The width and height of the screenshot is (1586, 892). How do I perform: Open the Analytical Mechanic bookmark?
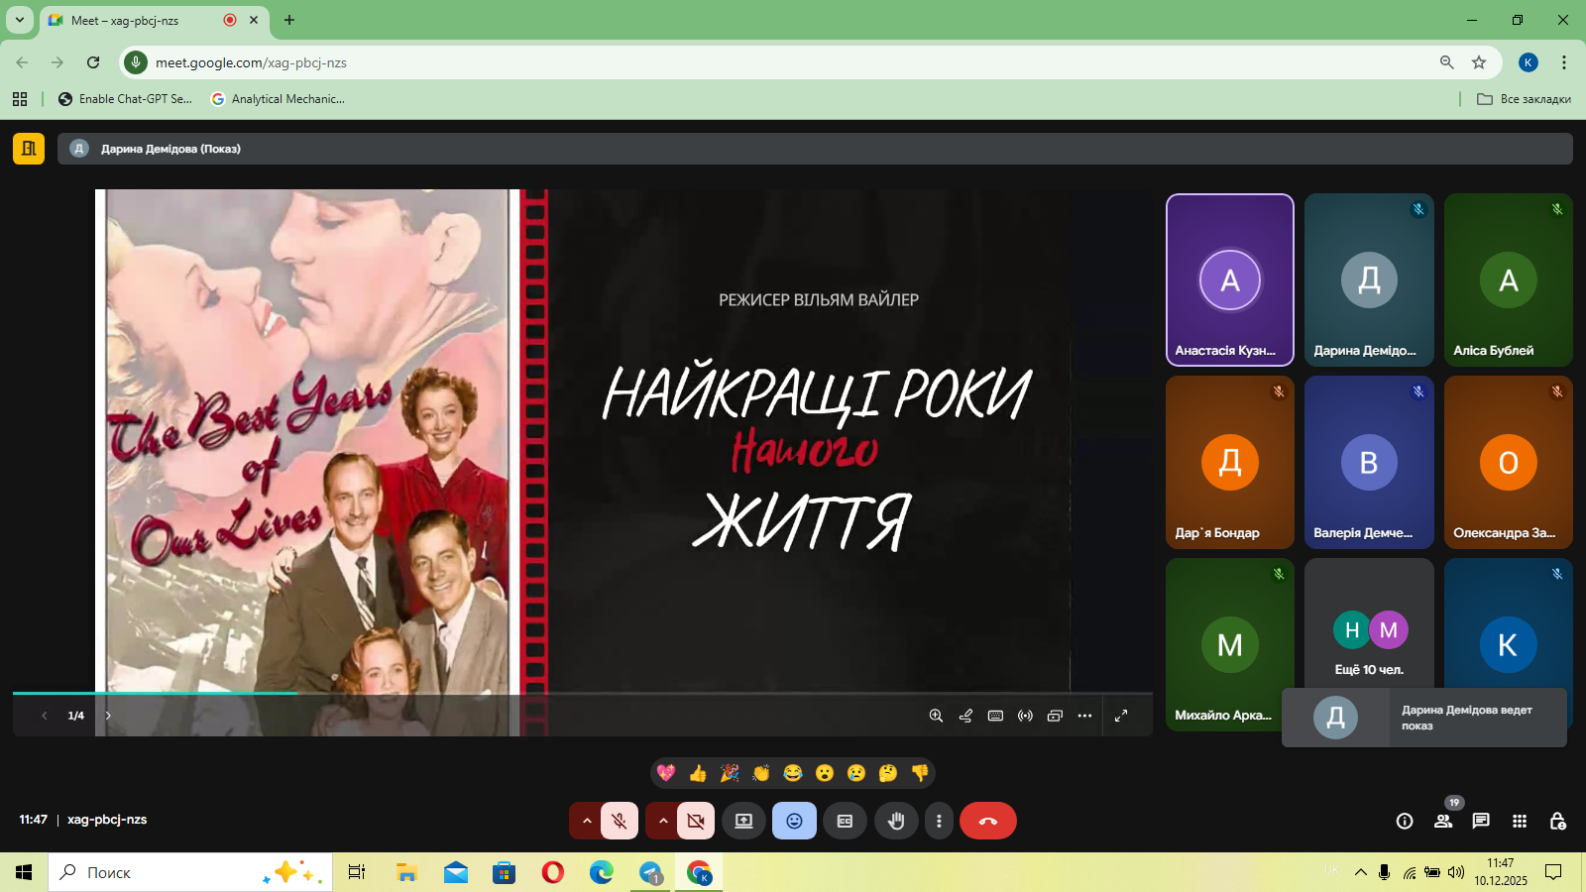tap(279, 99)
